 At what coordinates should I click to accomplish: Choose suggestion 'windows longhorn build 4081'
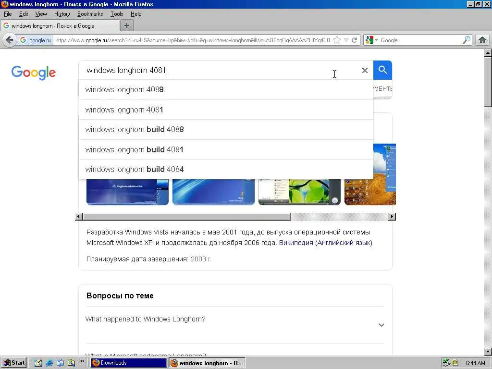click(226, 149)
